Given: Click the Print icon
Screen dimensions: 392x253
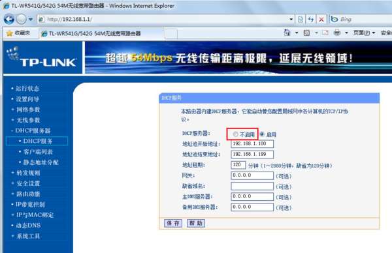Looking at the screenshot, I should click(337, 33).
